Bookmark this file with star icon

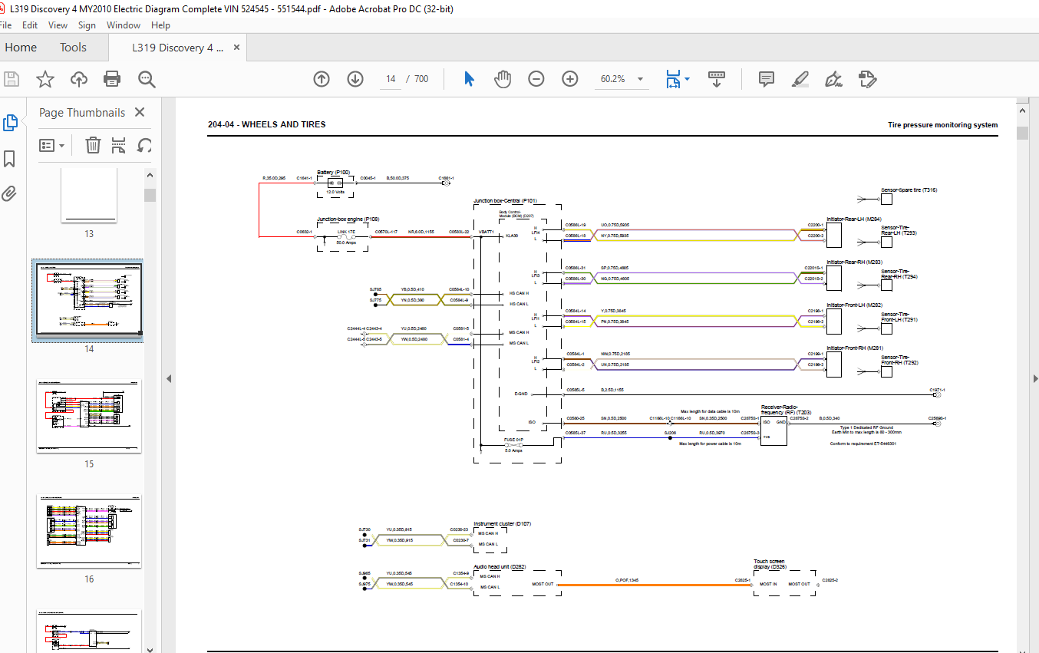tap(45, 79)
